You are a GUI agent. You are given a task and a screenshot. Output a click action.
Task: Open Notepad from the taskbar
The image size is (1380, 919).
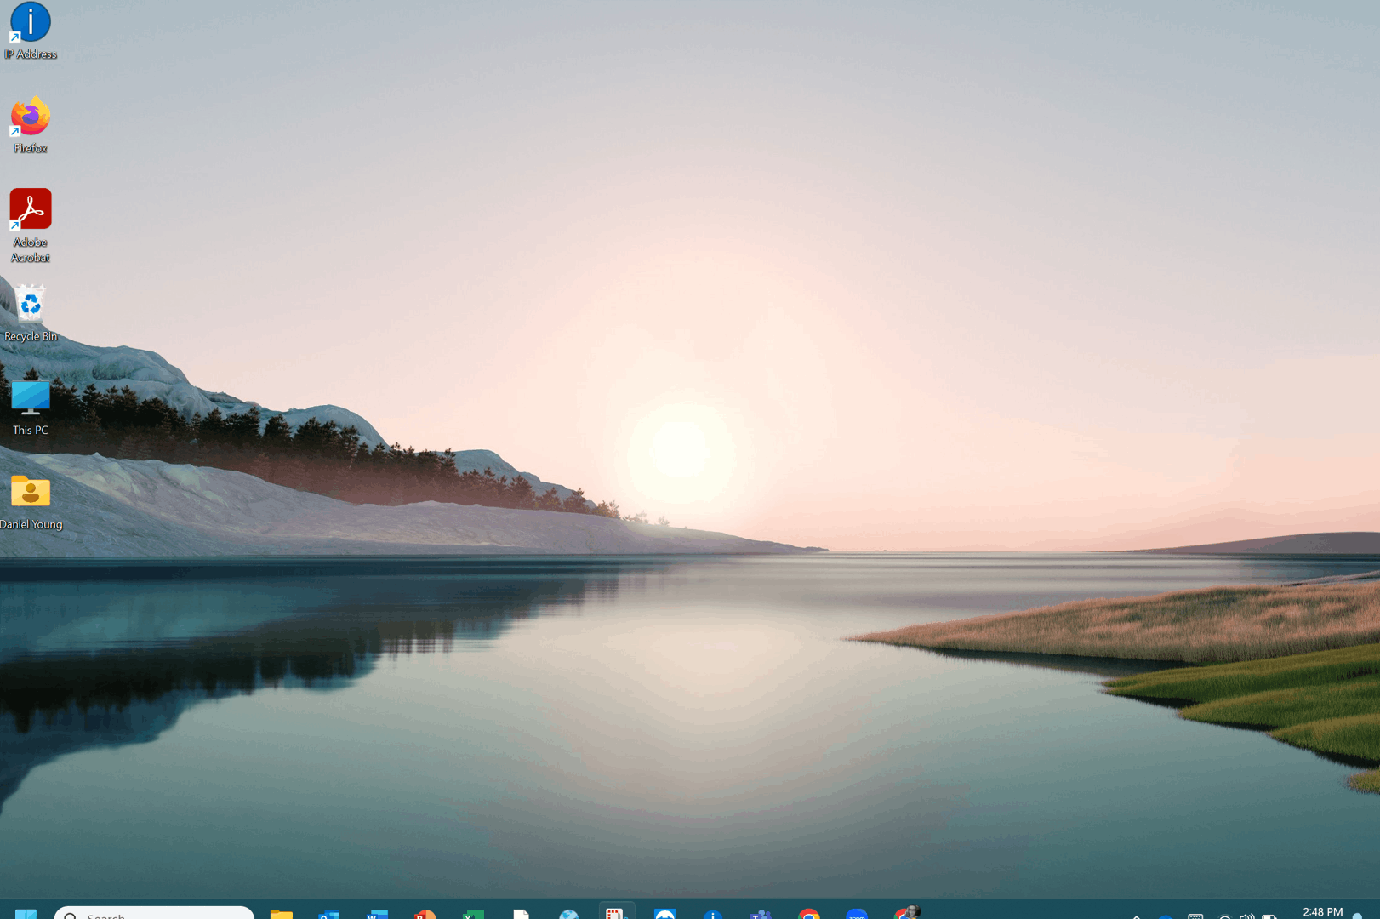[522, 915]
